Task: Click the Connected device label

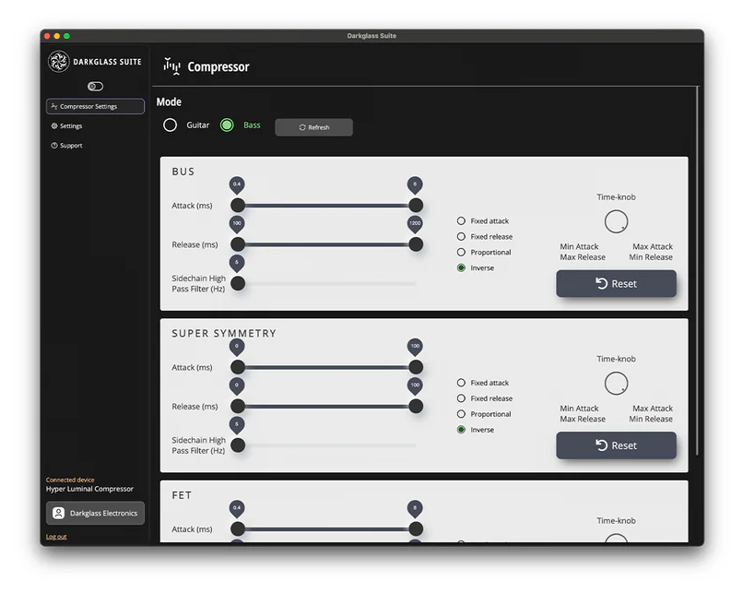Action: pos(70,480)
